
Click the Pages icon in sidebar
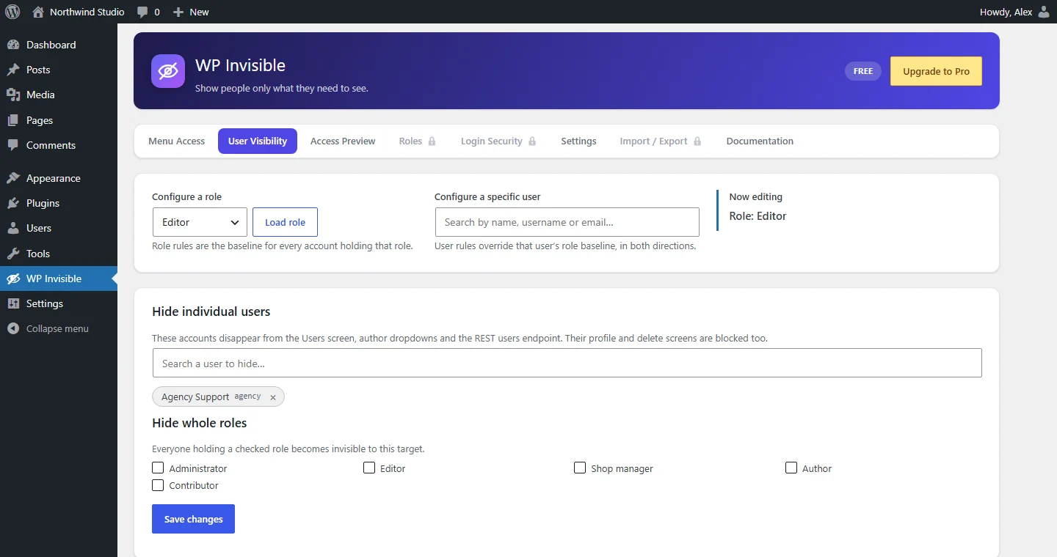[x=13, y=120]
